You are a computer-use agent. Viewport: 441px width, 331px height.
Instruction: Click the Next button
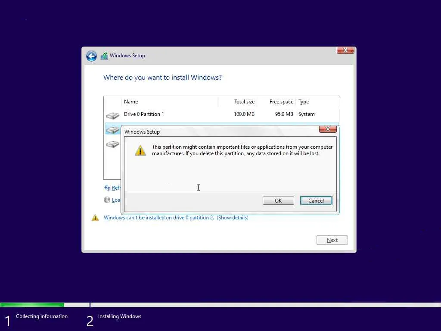point(332,240)
